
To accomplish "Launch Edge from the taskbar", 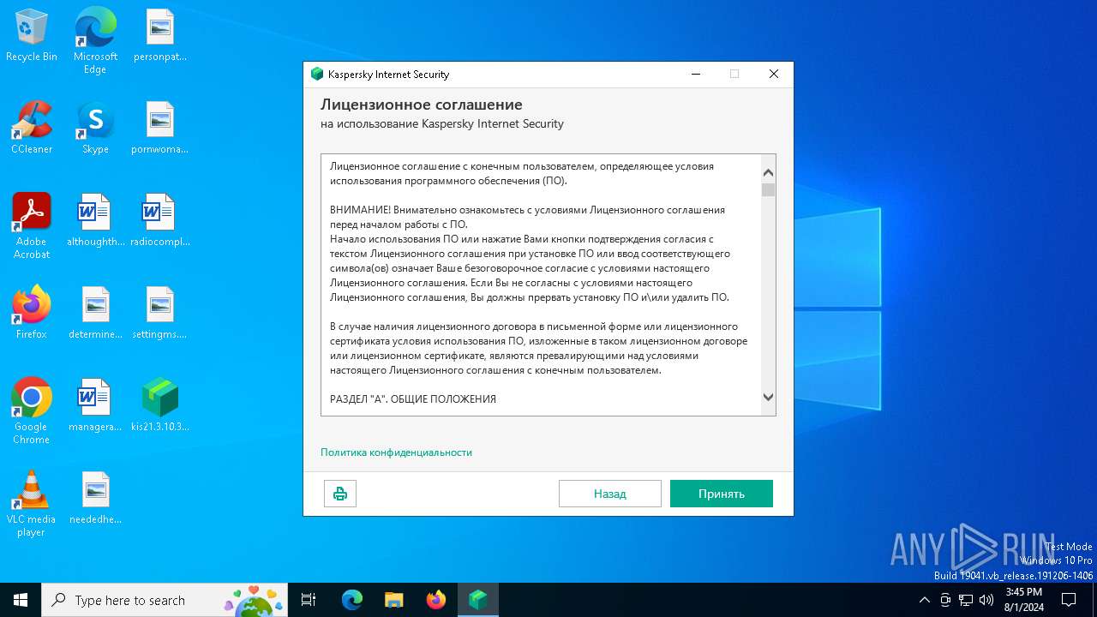I will click(352, 600).
